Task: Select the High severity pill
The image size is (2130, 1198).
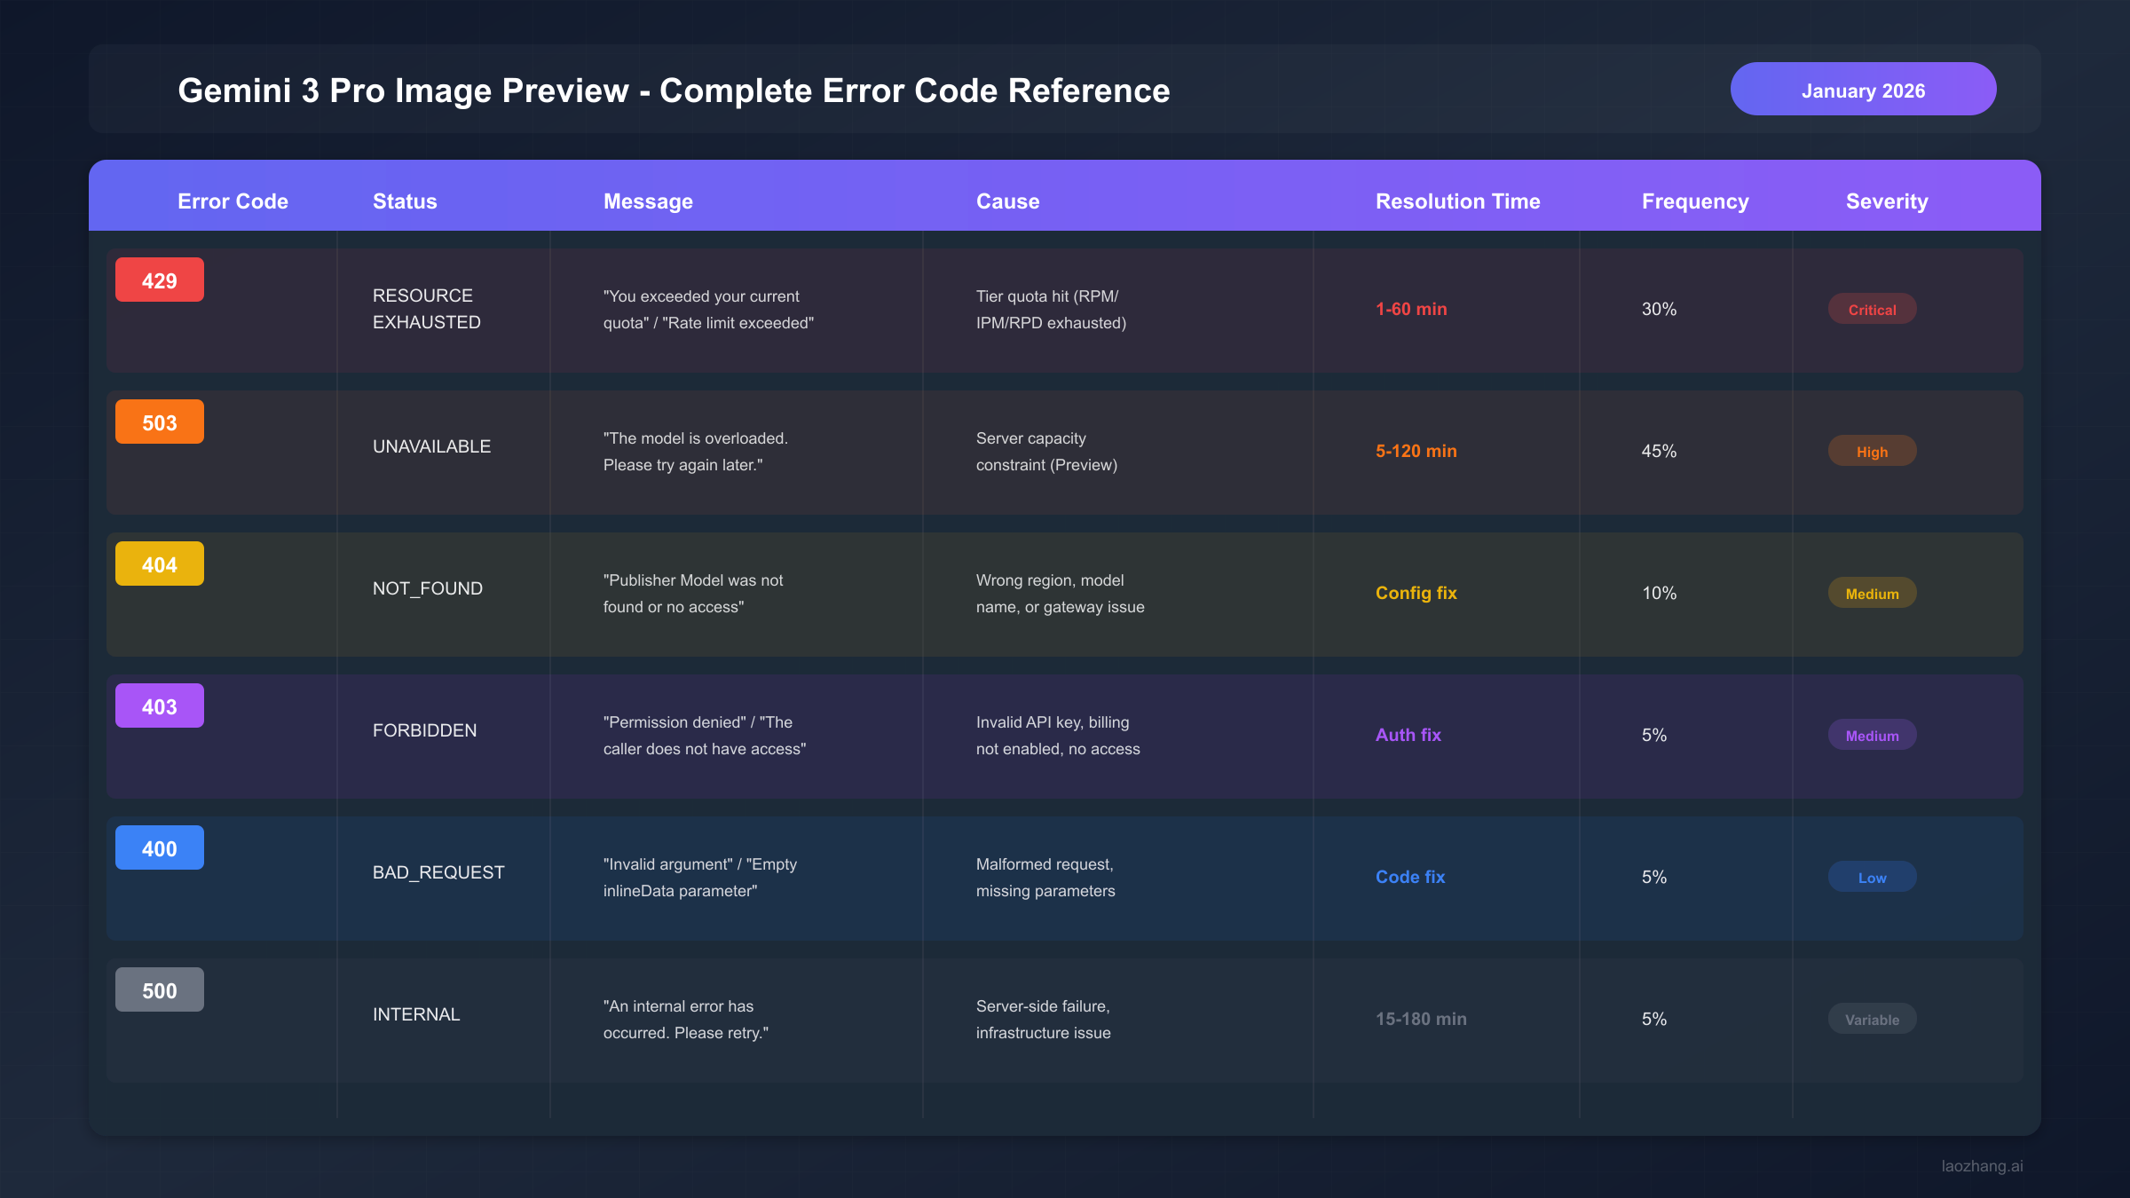Action: pyautogui.click(x=1872, y=451)
